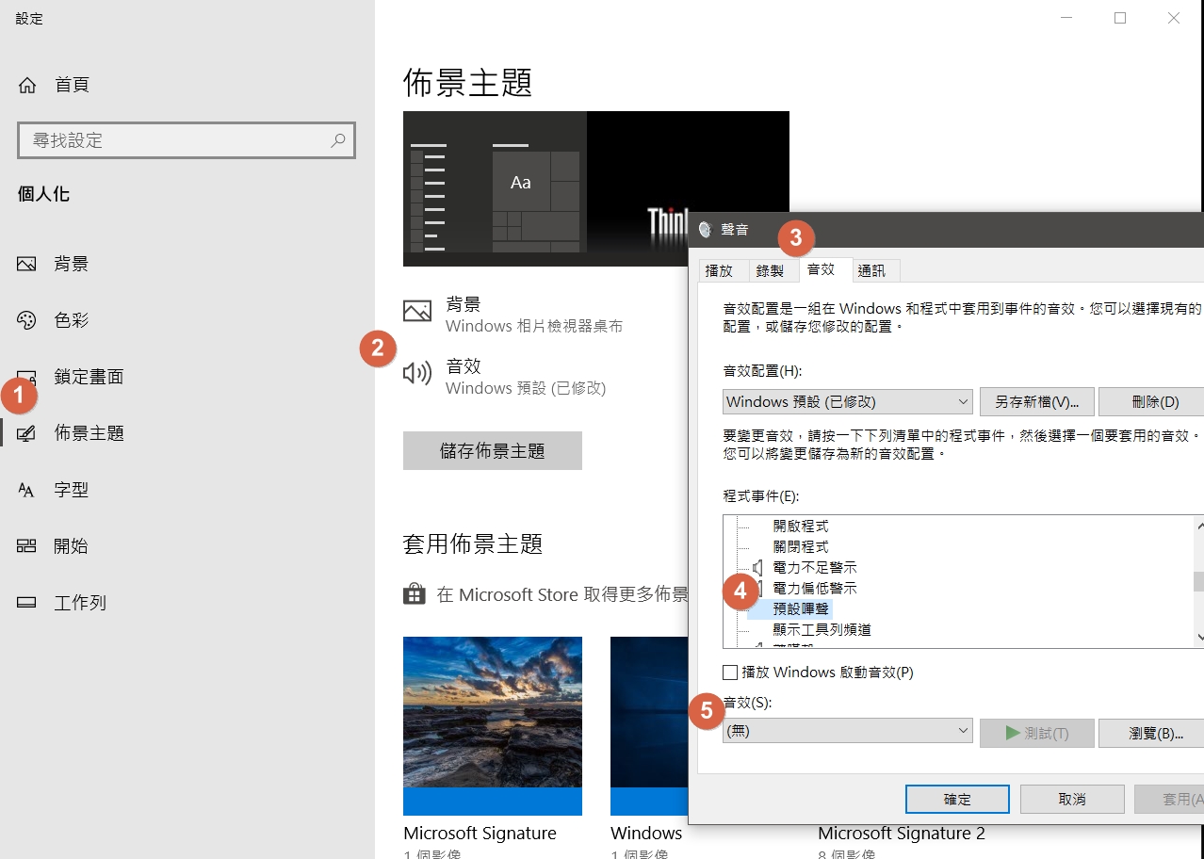Select 電力偏低警示 event
This screenshot has height=859, width=1204.
click(x=815, y=588)
